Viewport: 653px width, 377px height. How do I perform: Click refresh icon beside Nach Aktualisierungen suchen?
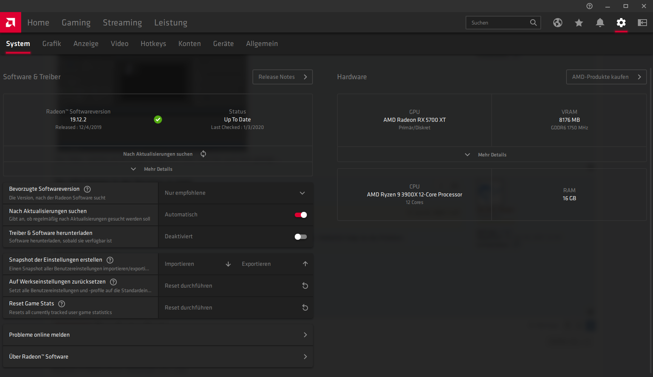203,154
